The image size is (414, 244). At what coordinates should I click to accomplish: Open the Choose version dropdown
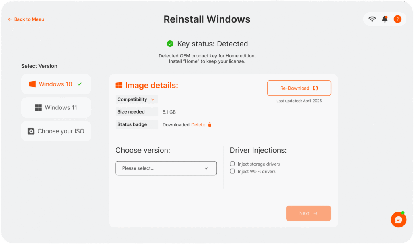click(x=166, y=168)
